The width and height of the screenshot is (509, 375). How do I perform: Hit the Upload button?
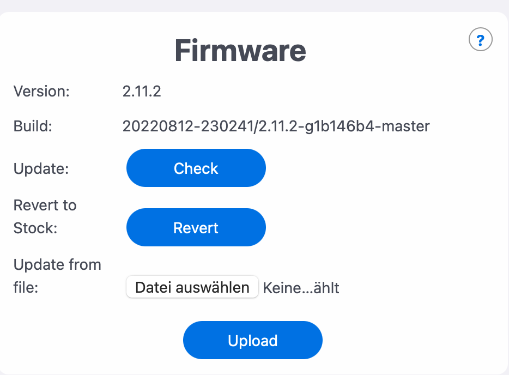253,341
